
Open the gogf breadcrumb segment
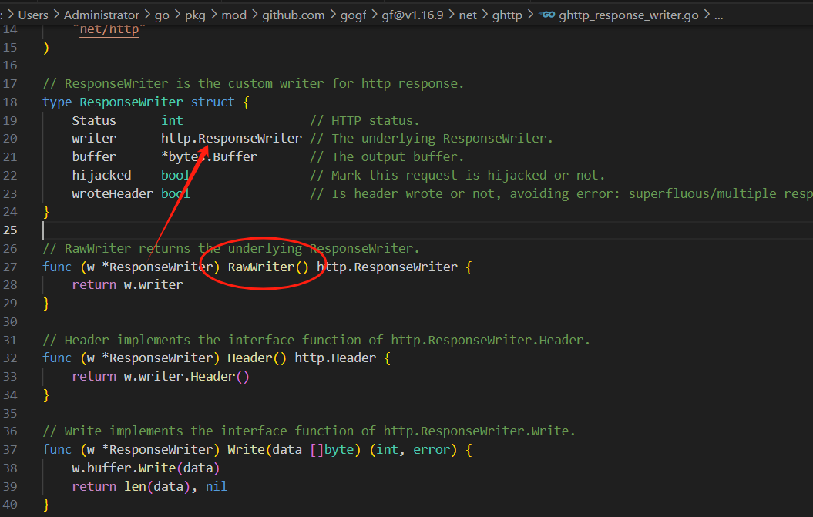point(353,15)
